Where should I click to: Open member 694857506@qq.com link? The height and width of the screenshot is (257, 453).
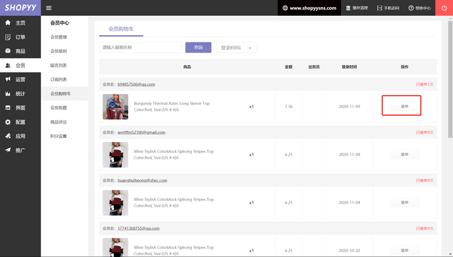(x=136, y=84)
